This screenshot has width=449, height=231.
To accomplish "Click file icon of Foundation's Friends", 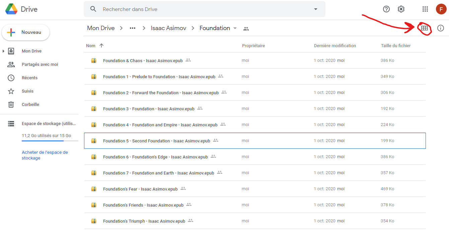I will pos(94,205).
